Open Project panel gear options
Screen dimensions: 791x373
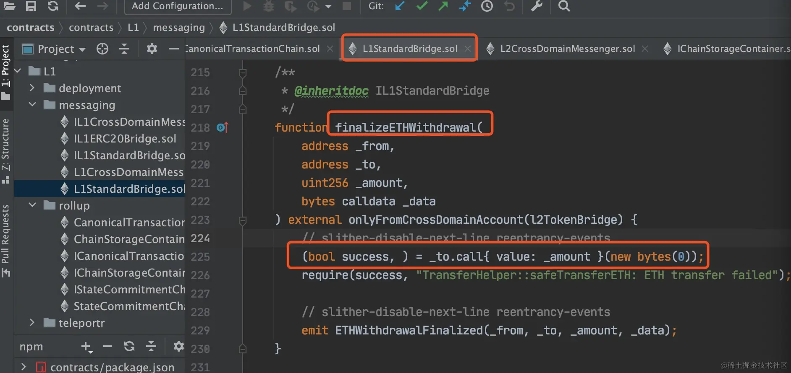coord(152,49)
